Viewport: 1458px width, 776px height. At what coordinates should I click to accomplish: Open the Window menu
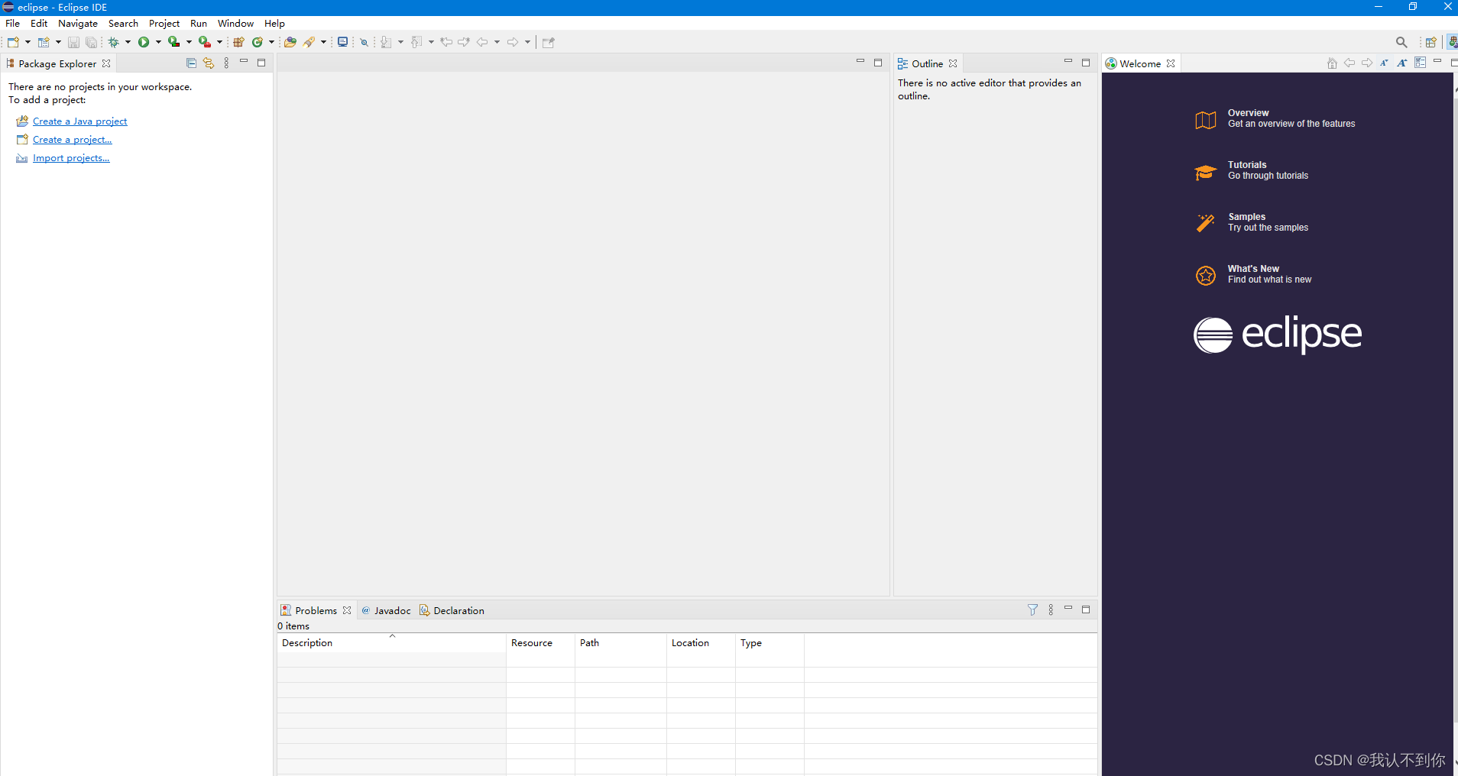point(235,23)
